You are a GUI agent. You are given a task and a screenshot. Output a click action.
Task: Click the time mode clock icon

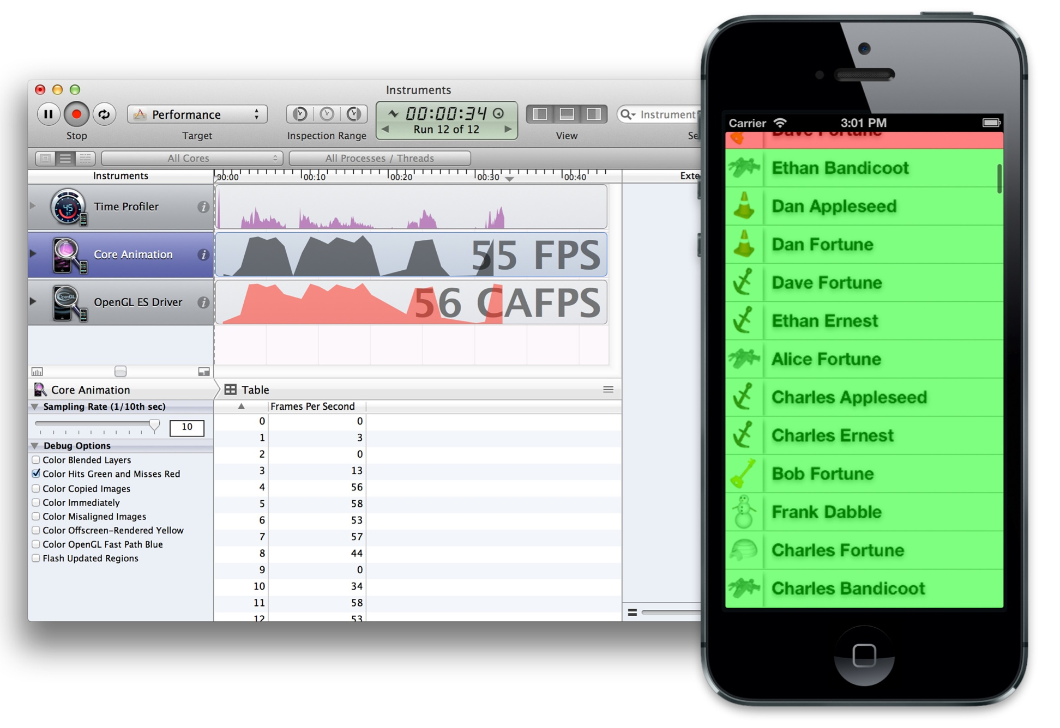tap(498, 113)
